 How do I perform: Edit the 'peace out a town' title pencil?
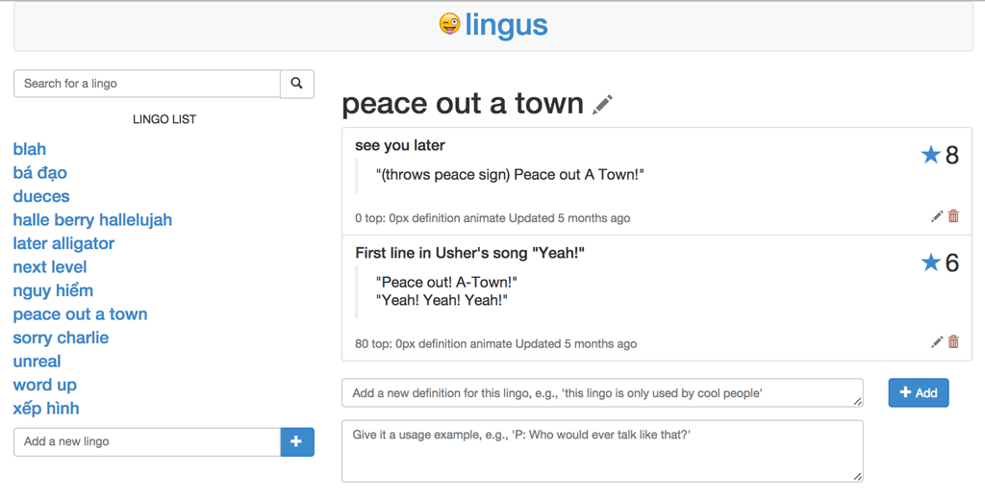[x=602, y=104]
